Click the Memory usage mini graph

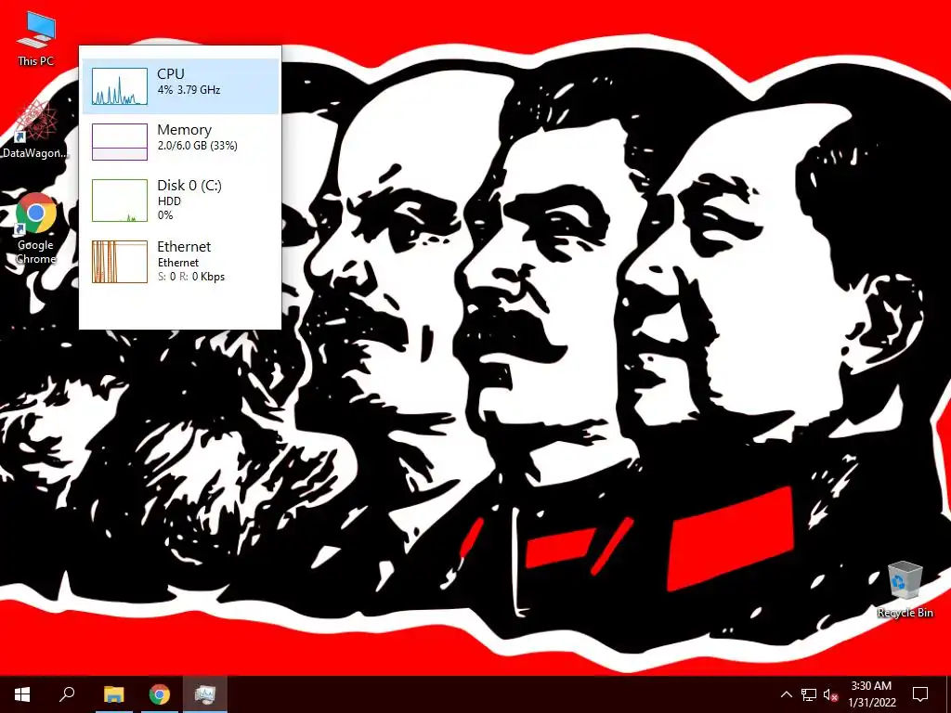click(x=120, y=142)
